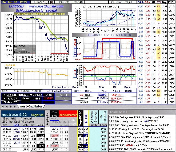Viewport: 176px width, 152px height.
Task: Select note 03.01.07 24:00 AV-6 steht DOWN
Action: tap(128, 145)
